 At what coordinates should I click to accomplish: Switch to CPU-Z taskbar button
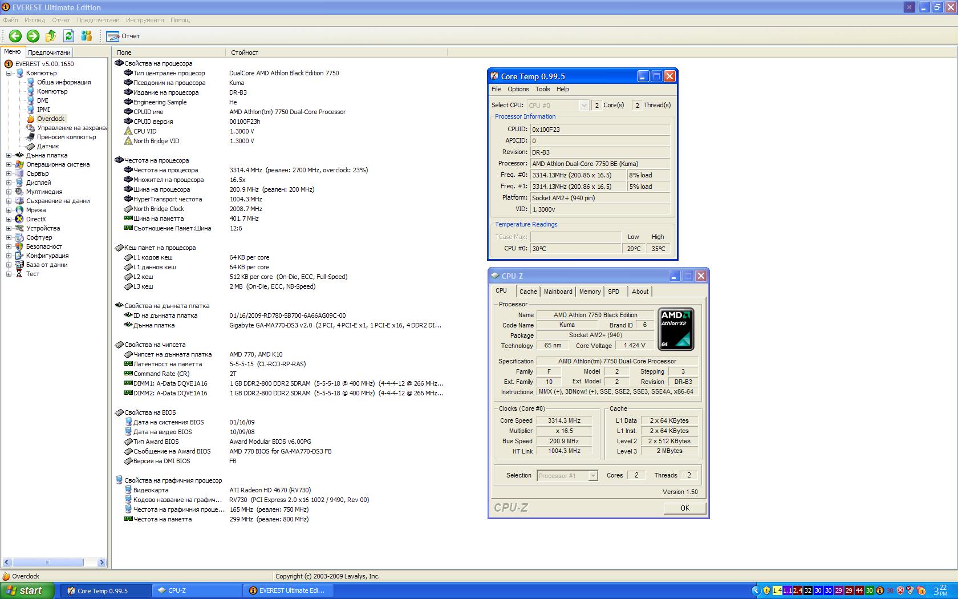pyautogui.click(x=198, y=590)
